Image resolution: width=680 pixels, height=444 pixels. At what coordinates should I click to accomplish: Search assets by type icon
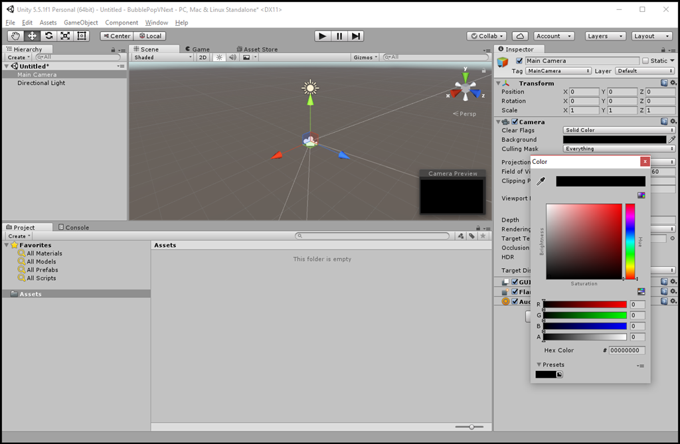461,236
